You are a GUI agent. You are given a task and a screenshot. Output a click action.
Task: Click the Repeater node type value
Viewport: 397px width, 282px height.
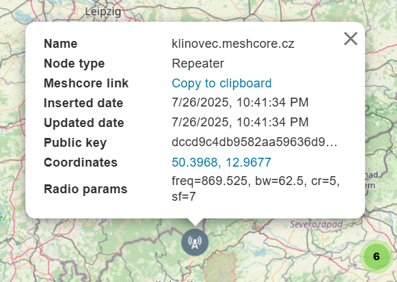(197, 64)
